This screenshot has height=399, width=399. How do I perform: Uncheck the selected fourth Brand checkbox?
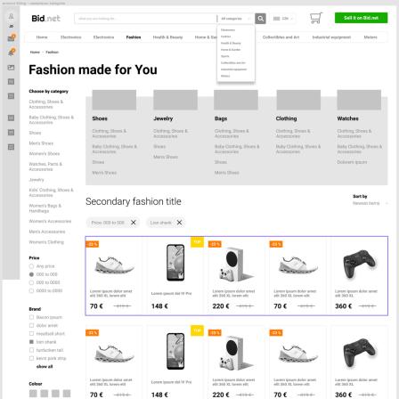pyautogui.click(x=31, y=342)
